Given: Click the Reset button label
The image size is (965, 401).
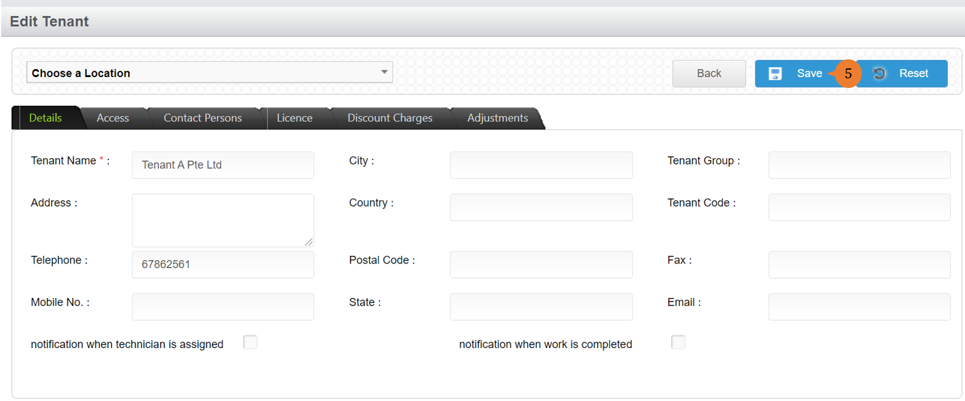Looking at the screenshot, I should coord(913,74).
